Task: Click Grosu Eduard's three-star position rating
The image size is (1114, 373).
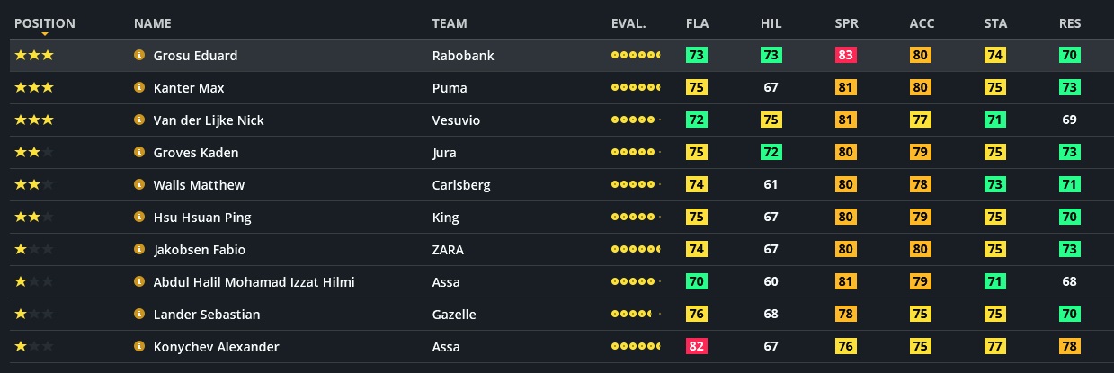Action: (34, 56)
